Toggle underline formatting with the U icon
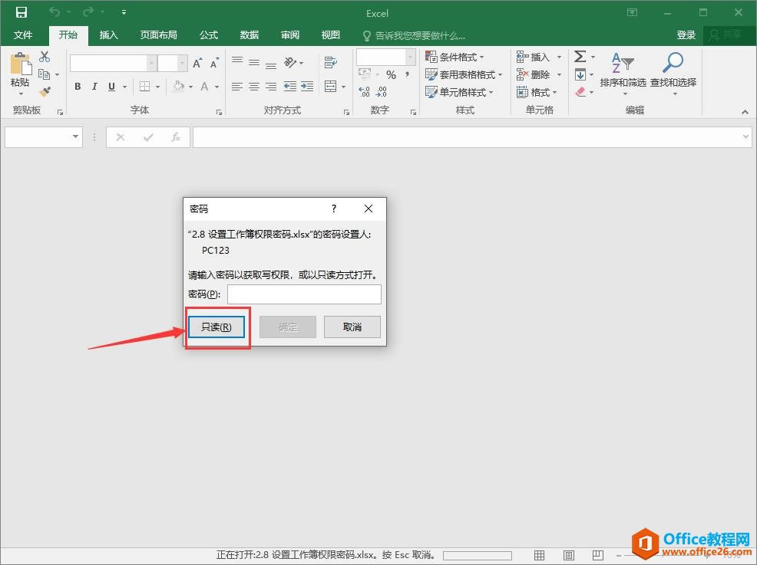The height and width of the screenshot is (565, 757). point(111,87)
